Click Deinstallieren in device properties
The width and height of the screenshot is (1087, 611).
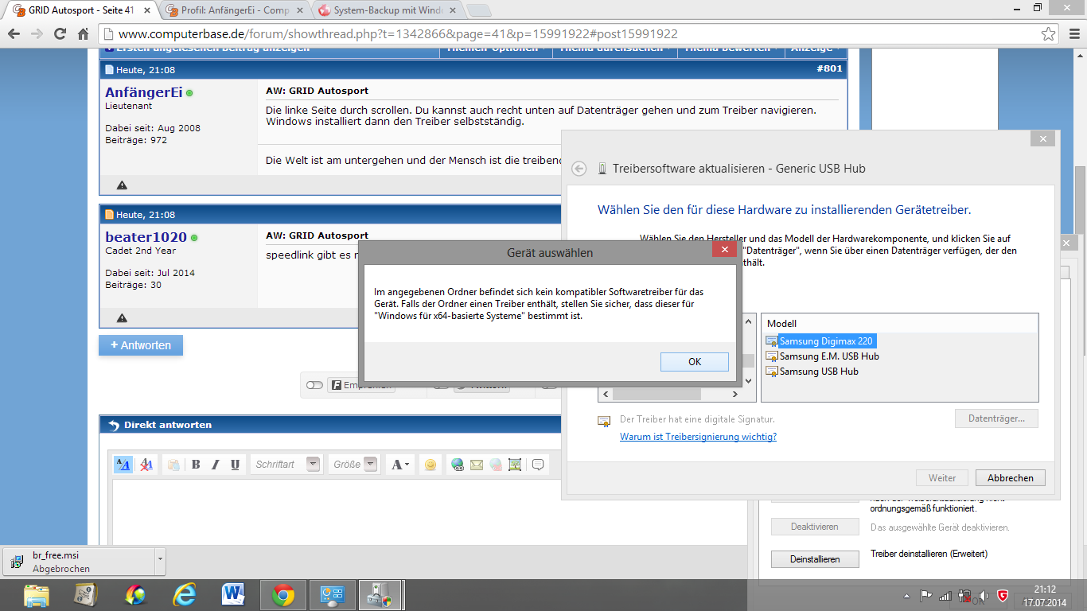pyautogui.click(x=816, y=559)
